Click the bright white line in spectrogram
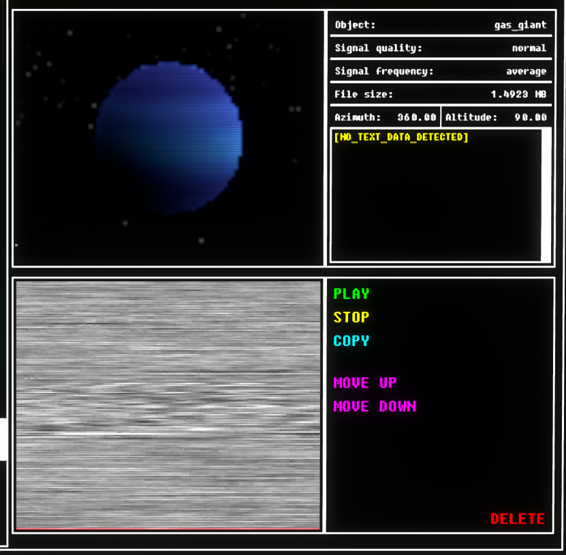Image resolution: width=566 pixels, height=555 pixels. coord(168,433)
